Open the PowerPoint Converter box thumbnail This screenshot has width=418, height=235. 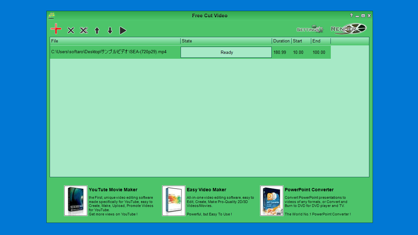272,201
